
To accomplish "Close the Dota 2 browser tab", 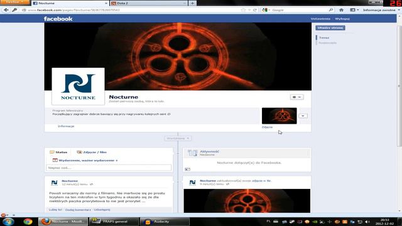I will pos(184,3).
